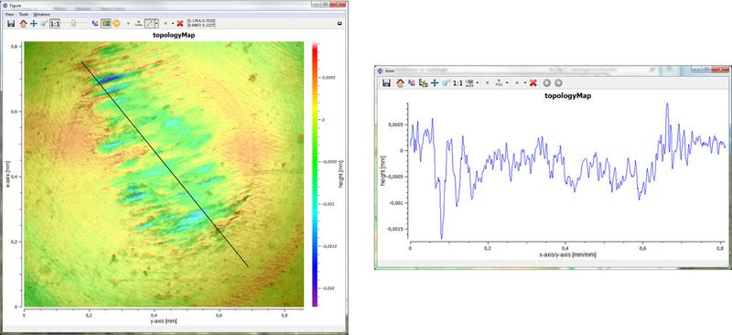Click the color bar scale next to the topology map

click(x=316, y=174)
